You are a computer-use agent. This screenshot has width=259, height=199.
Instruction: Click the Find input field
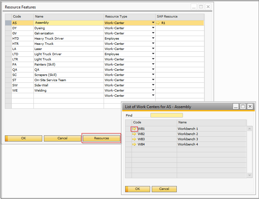[166, 115]
